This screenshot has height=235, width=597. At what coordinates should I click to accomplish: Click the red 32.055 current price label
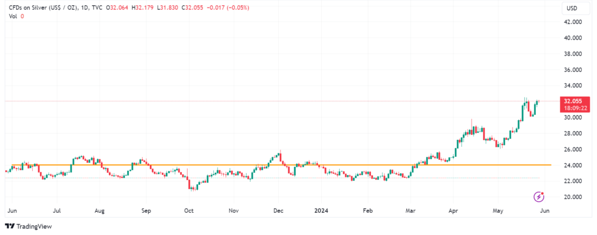(572, 101)
